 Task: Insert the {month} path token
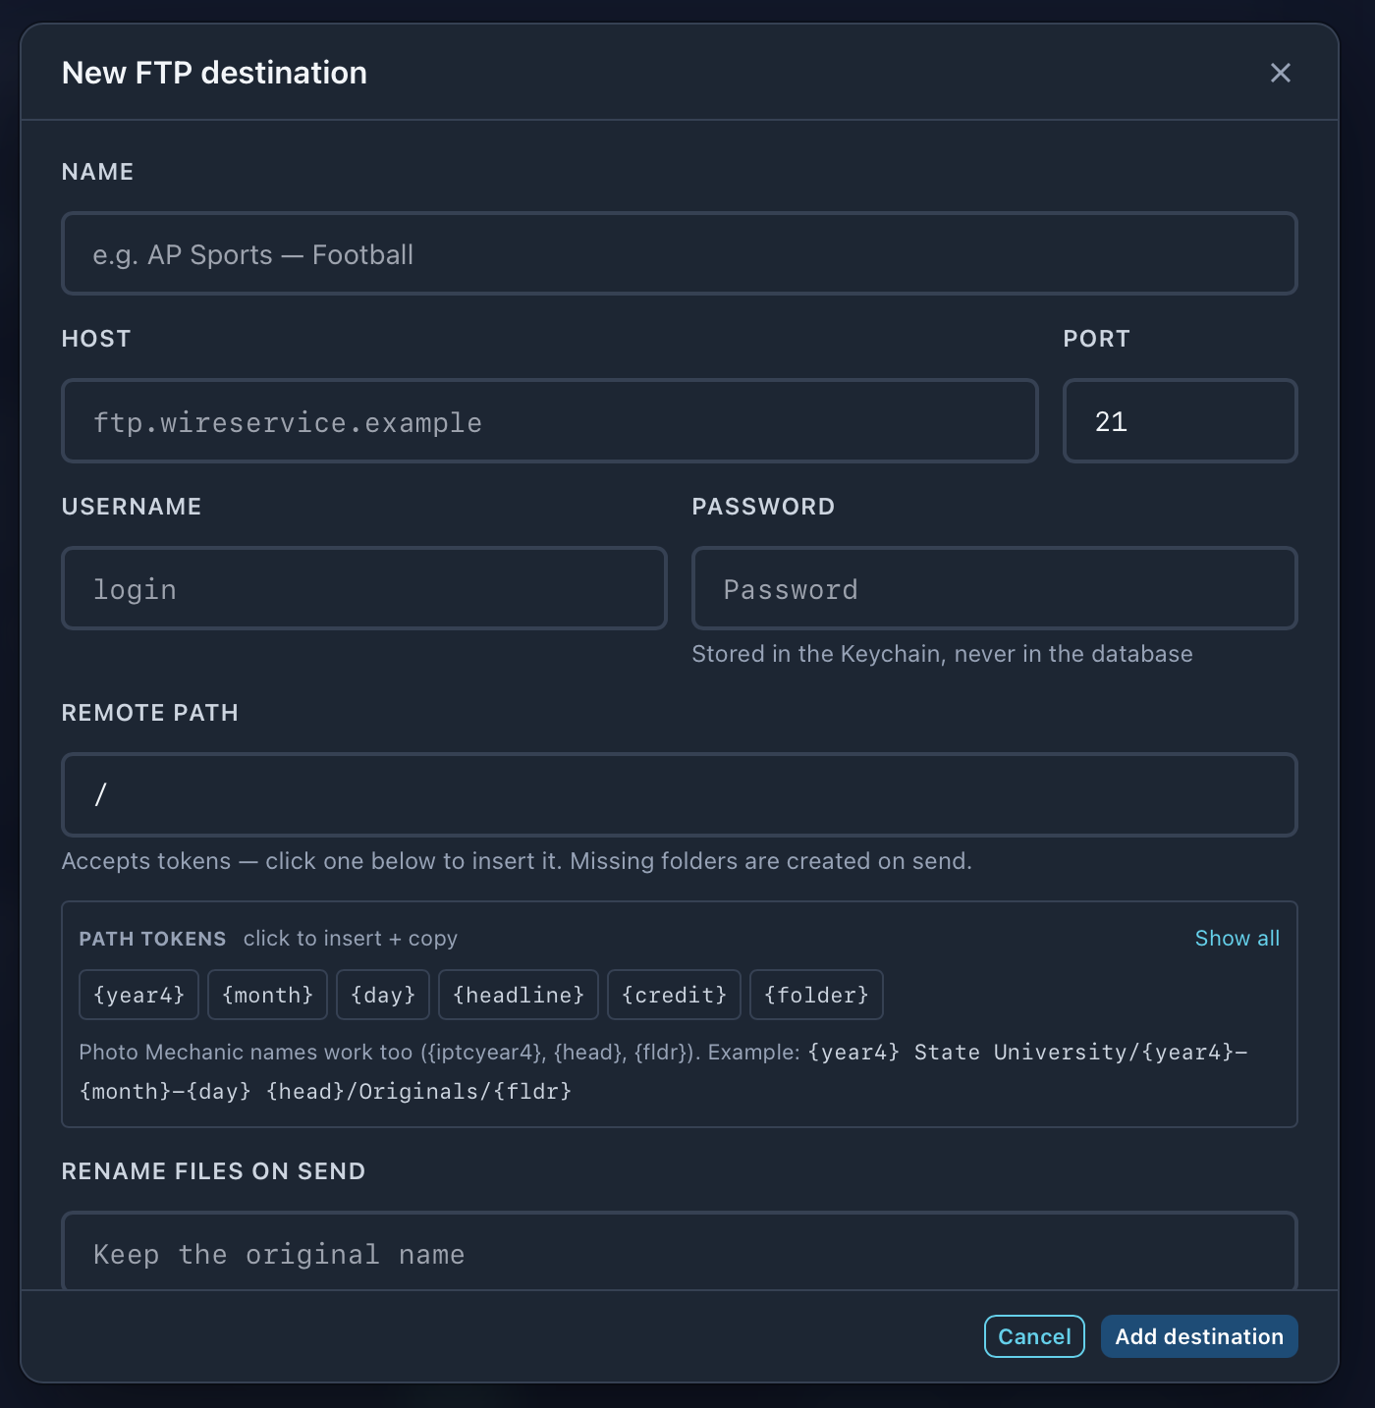coord(268,995)
